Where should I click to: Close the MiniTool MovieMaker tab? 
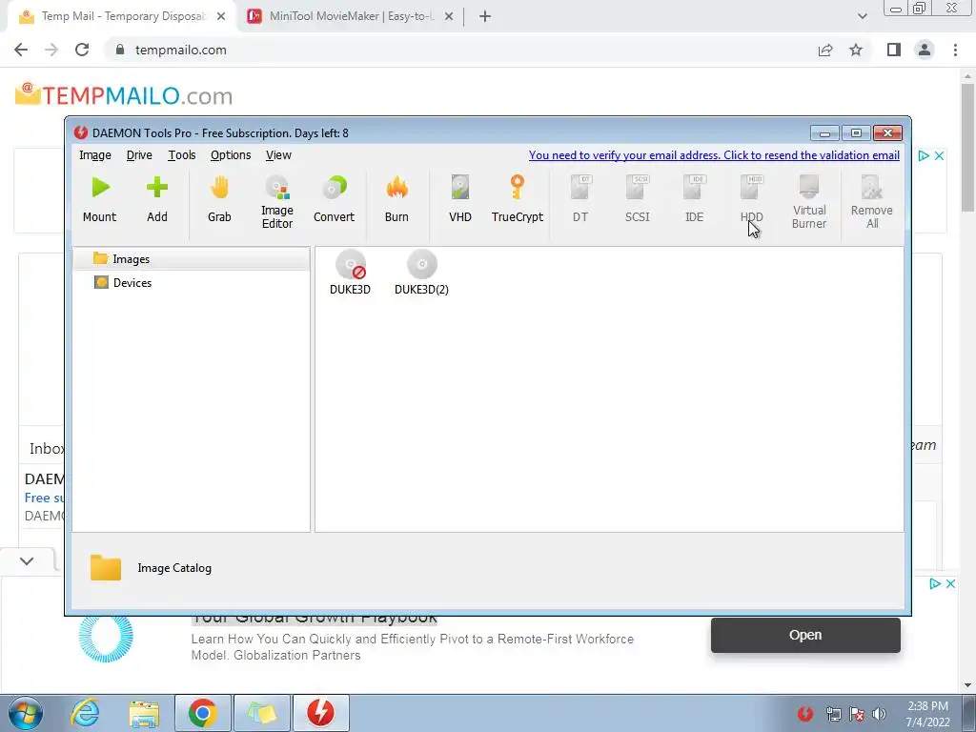(x=449, y=16)
